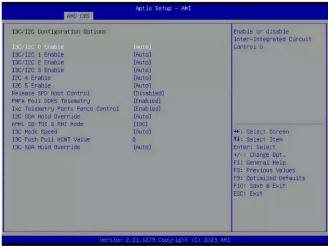Click the ESC: Exit line

click(x=248, y=194)
